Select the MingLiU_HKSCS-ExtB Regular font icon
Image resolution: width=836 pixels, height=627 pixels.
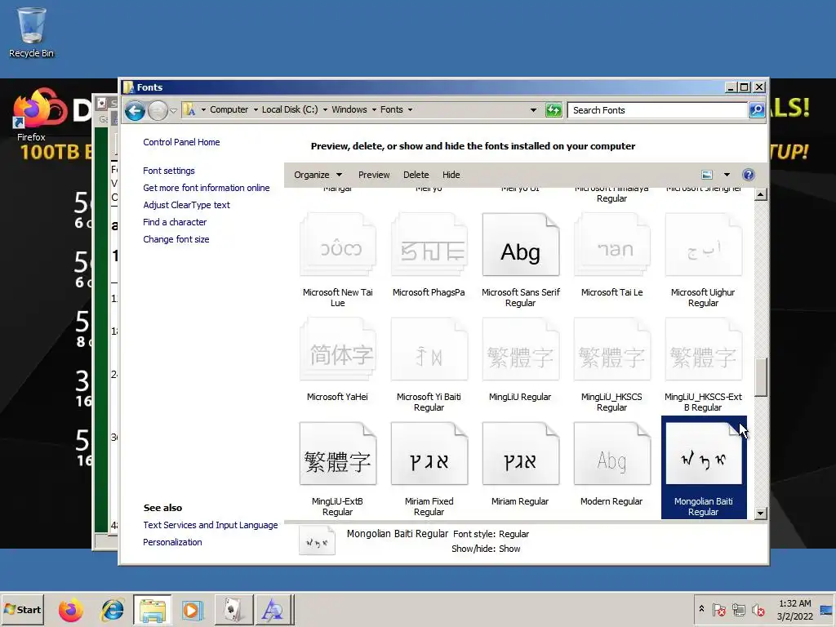pos(703,349)
